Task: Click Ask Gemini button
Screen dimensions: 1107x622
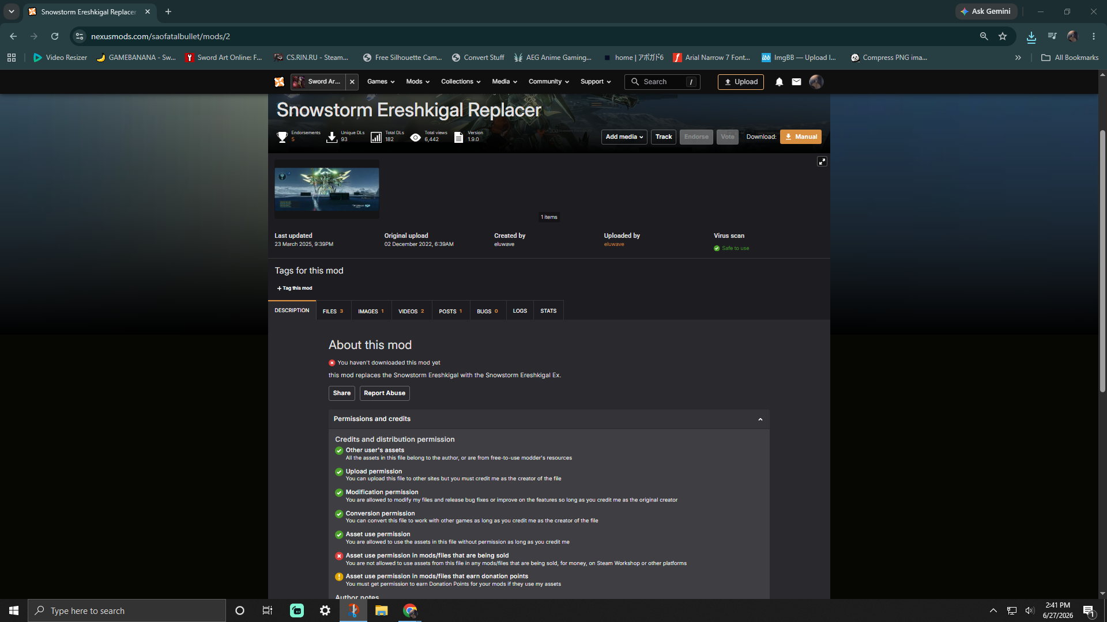Action: [x=986, y=12]
